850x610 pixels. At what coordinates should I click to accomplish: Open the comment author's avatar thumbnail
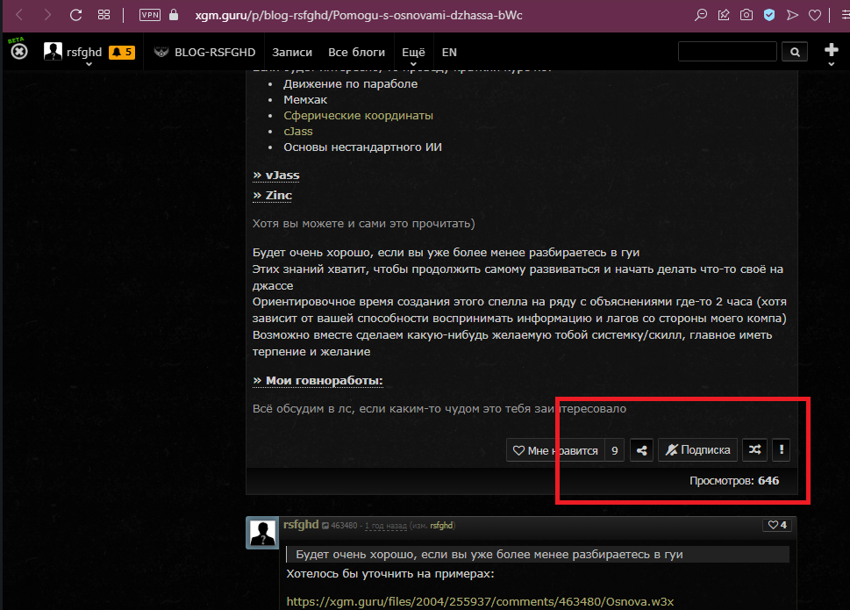pos(263,533)
